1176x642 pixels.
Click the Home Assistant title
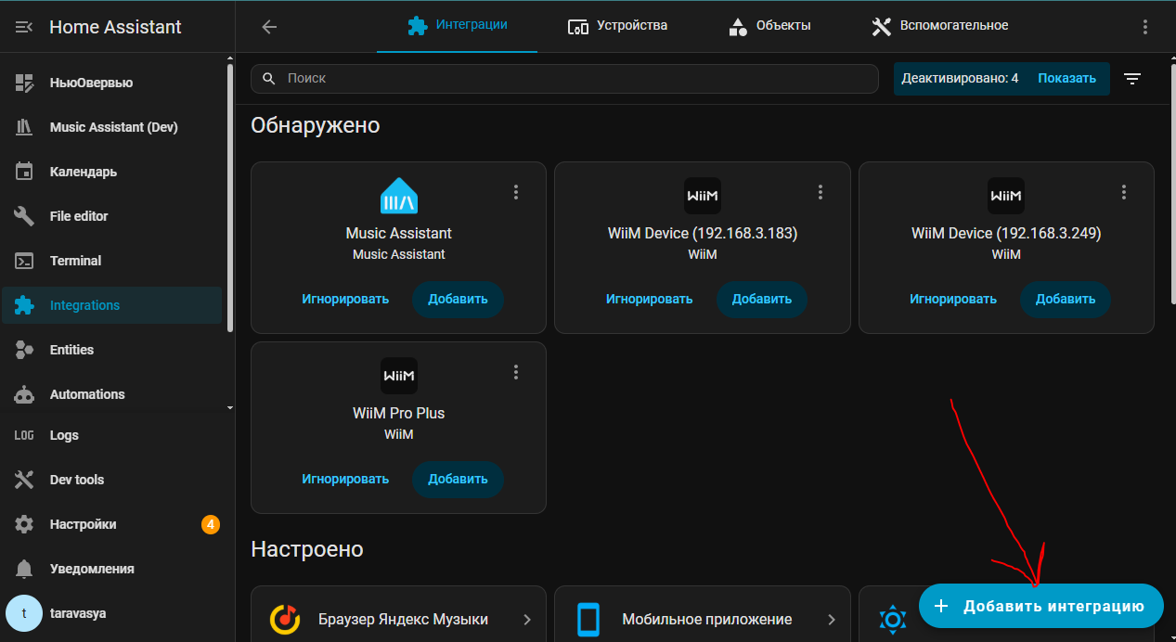[116, 27]
